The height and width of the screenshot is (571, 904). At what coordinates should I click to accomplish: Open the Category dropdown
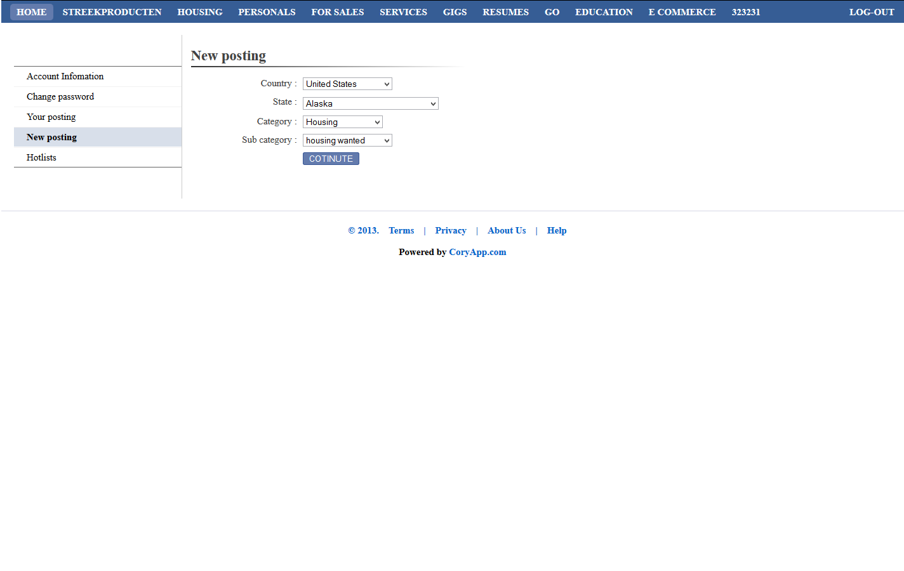[342, 121]
